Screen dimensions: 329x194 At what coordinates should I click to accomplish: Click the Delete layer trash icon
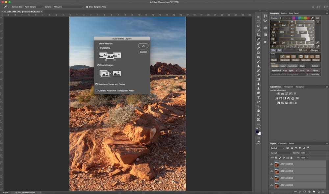(x=323, y=192)
